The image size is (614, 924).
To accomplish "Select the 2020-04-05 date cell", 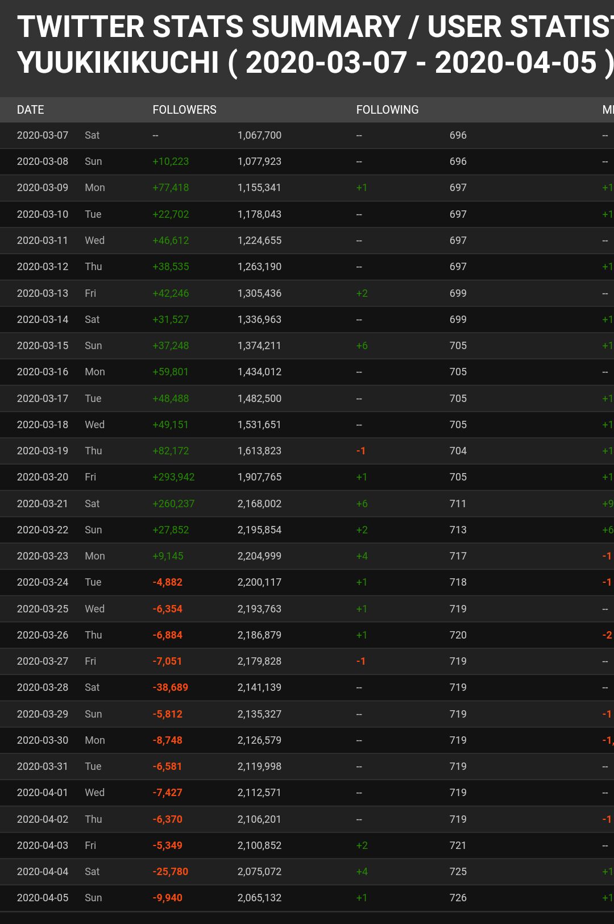I will click(x=43, y=898).
